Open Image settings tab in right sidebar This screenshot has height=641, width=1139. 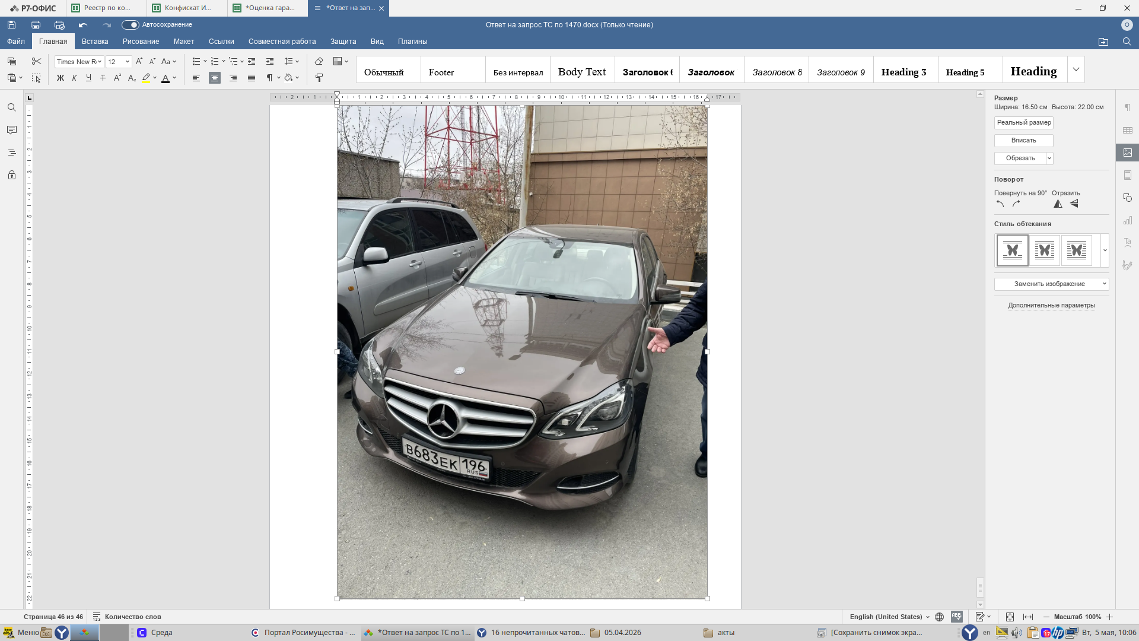(1128, 153)
